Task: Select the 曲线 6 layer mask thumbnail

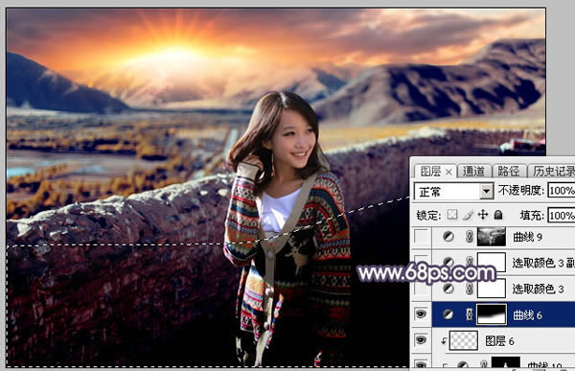Action: 492,314
